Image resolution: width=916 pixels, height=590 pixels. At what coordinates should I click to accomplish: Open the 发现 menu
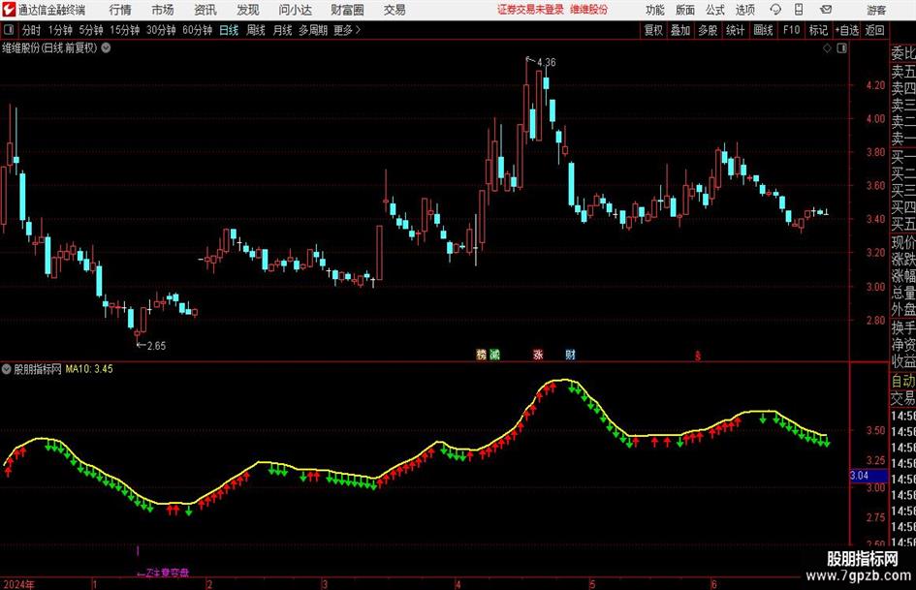point(248,10)
